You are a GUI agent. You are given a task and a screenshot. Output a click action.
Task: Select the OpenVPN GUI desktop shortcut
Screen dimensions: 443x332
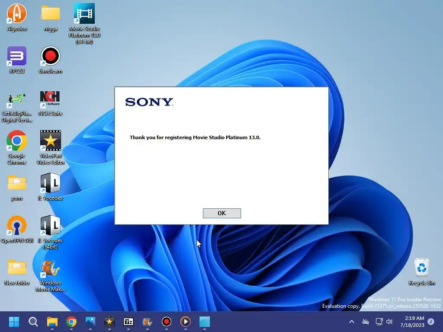pyautogui.click(x=17, y=229)
